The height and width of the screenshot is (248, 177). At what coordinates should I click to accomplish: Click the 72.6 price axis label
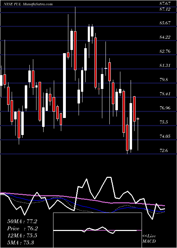coord(164,151)
